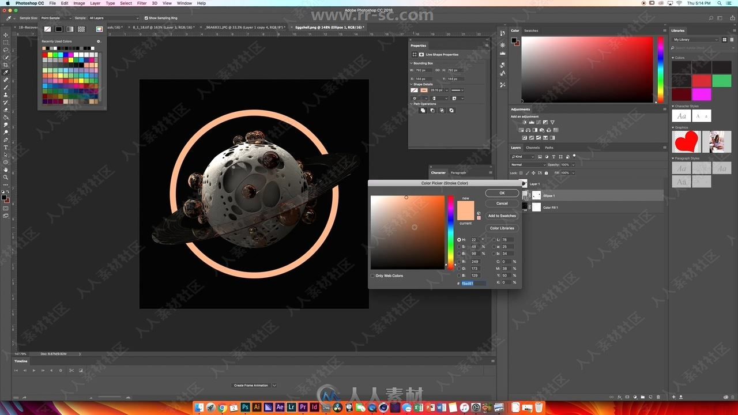Open color picker icon in stroke popup
This screenshot has width=738, height=415.
pyautogui.click(x=99, y=29)
